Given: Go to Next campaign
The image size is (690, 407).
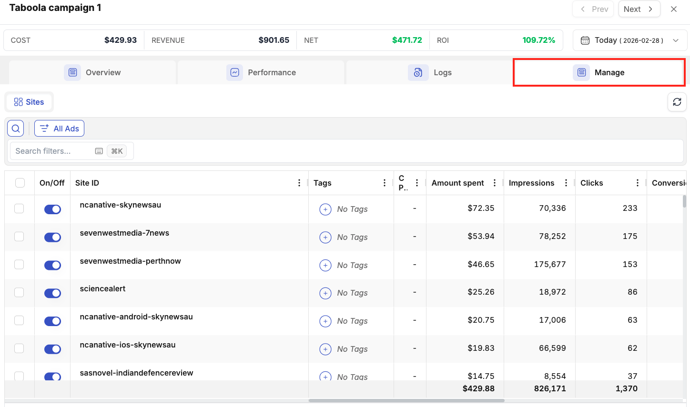Looking at the screenshot, I should (x=639, y=9).
